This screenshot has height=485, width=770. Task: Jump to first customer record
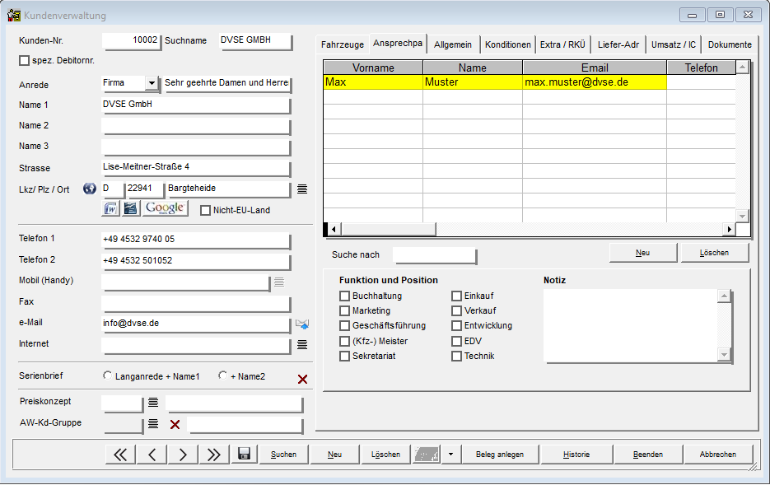coord(120,455)
